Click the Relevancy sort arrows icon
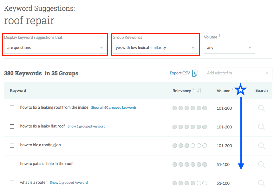This screenshot has width=274, height=193. coord(199,91)
